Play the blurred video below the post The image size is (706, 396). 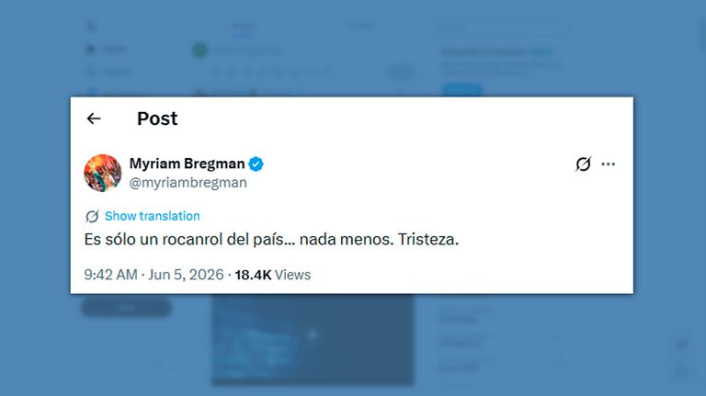tap(313, 334)
